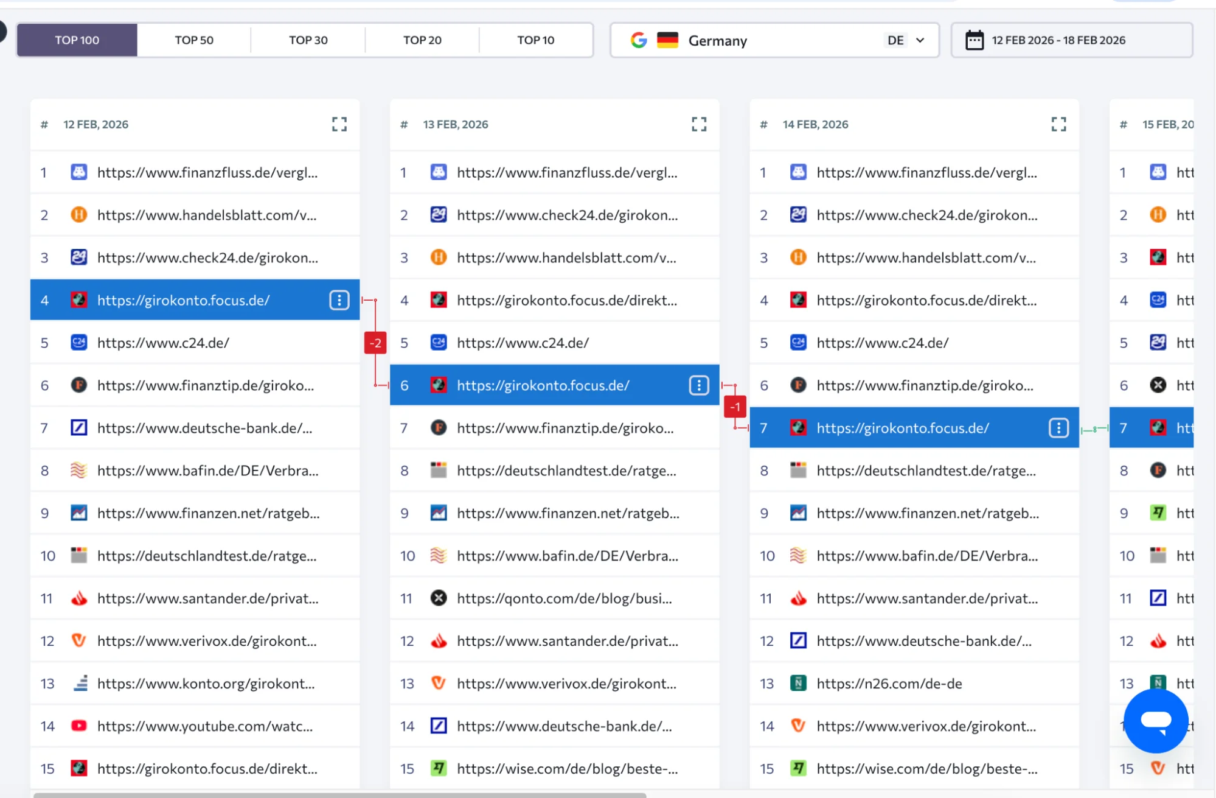Select girokonto.focus.de row at rank 6 on 13 Feb
The width and height of the screenshot is (1216, 798).
point(554,385)
